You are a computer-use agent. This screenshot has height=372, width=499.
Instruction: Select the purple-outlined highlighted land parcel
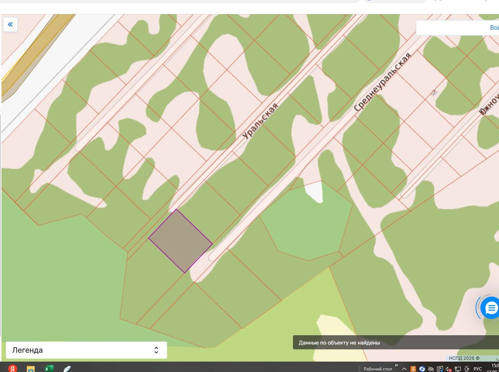[180, 241]
